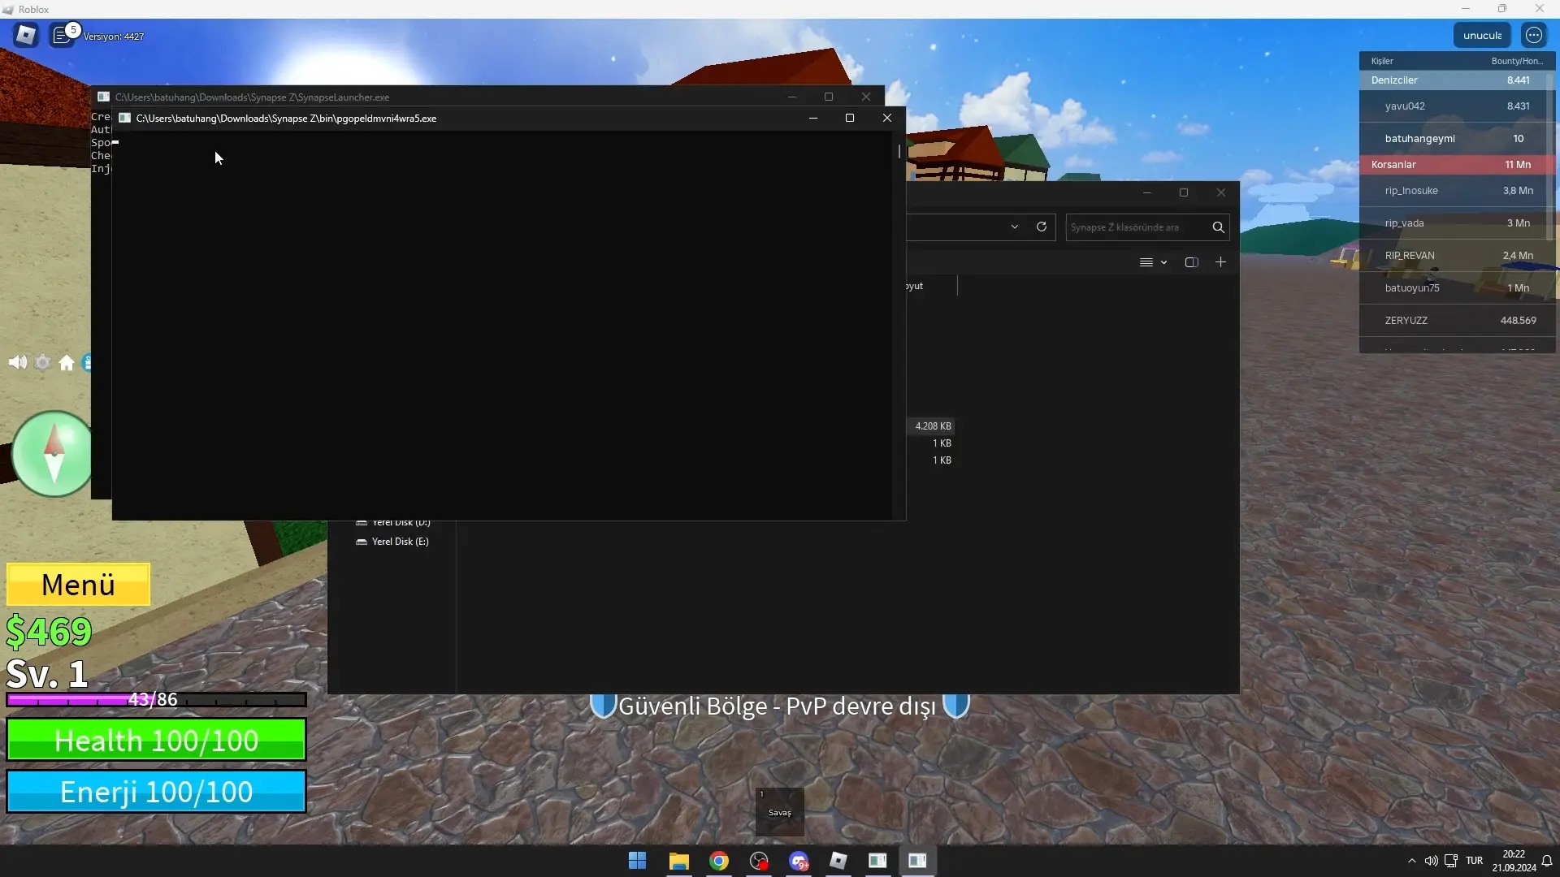
Task: Click the three-dots more options button
Action: pyautogui.click(x=1533, y=35)
